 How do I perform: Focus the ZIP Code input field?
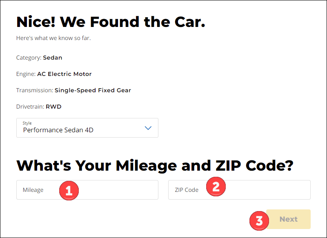239,190
